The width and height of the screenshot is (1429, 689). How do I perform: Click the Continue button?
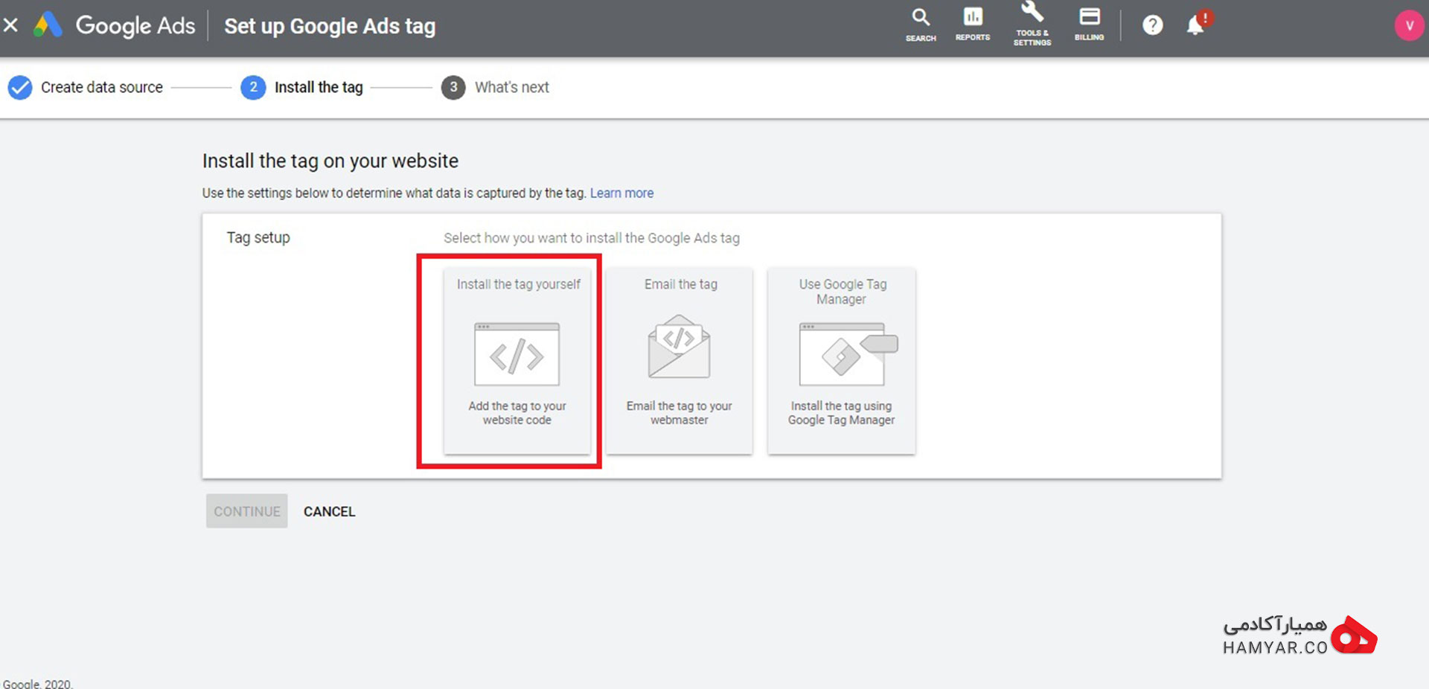(247, 511)
